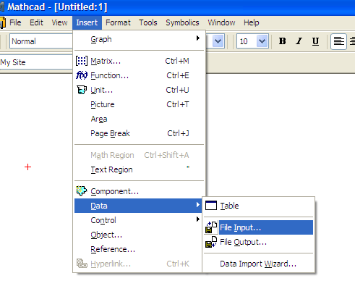Select Picture from Insert menu
The width and height of the screenshot is (355, 281).
coord(140,104)
